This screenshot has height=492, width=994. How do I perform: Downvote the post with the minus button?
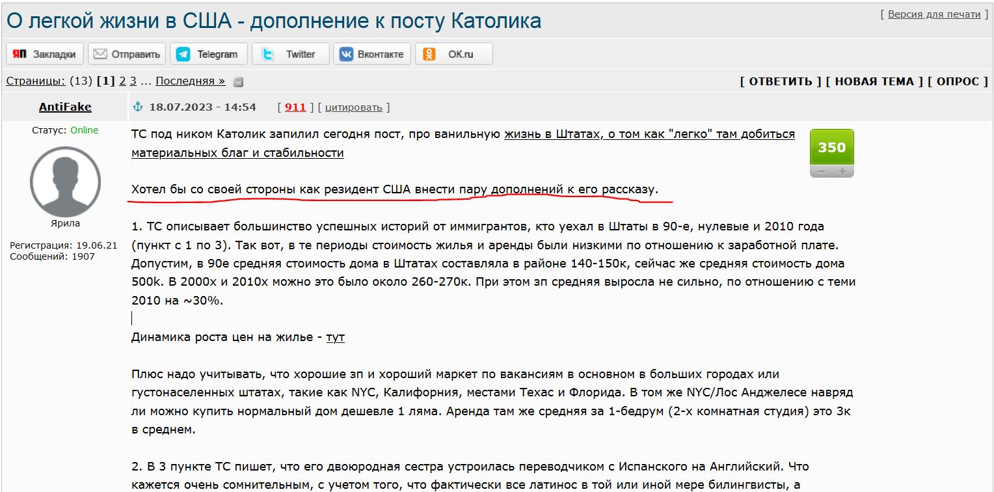821,172
